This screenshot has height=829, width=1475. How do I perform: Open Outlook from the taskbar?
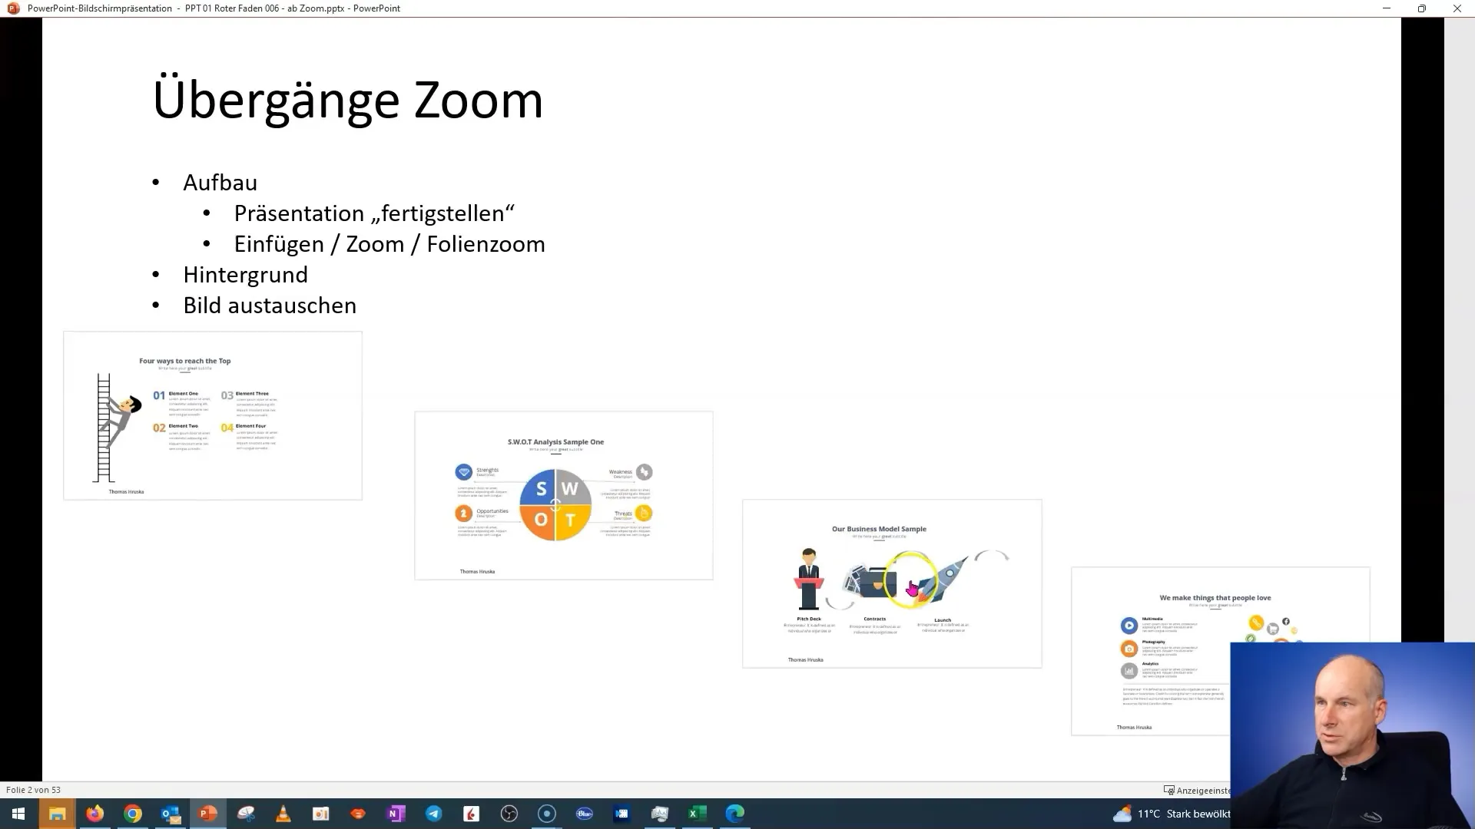(170, 814)
